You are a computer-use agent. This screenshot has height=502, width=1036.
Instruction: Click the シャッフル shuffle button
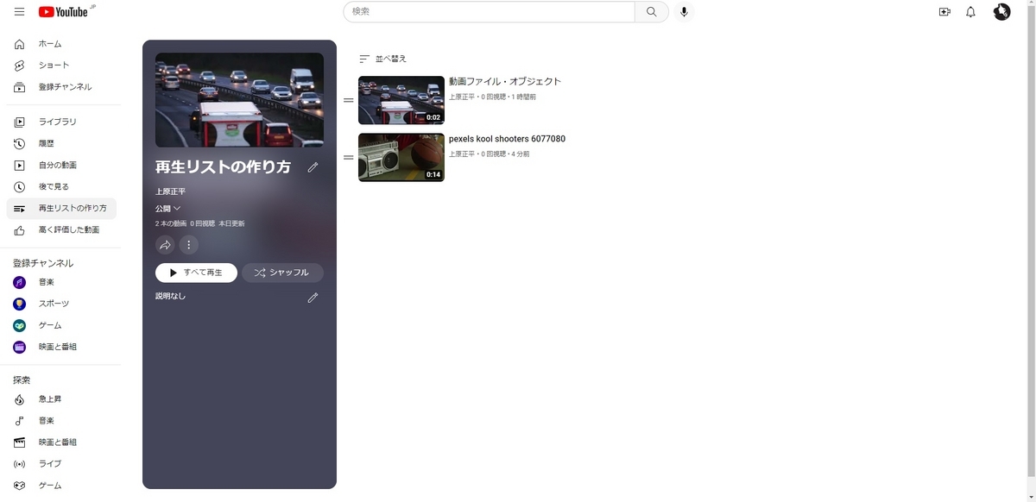[283, 272]
